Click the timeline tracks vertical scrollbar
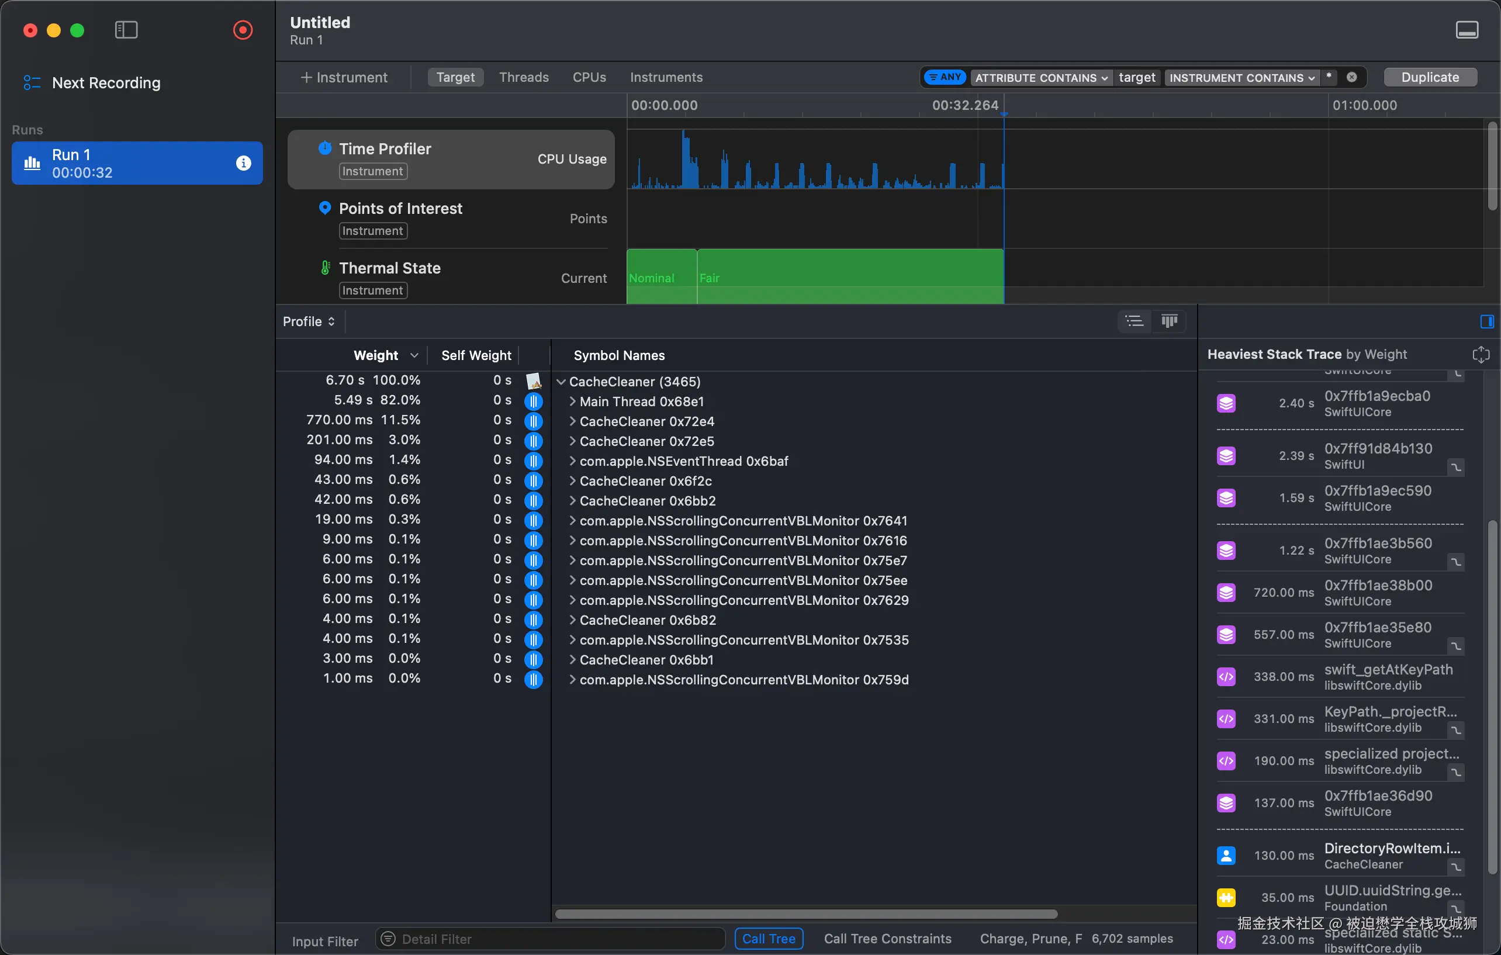The width and height of the screenshot is (1501, 955). tap(1492, 166)
